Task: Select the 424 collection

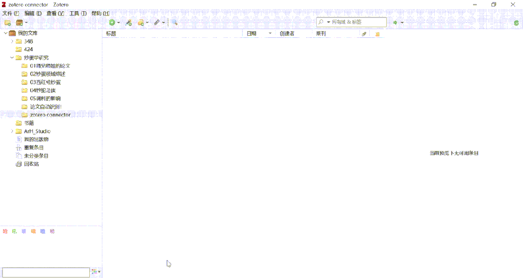Action: pos(28,49)
